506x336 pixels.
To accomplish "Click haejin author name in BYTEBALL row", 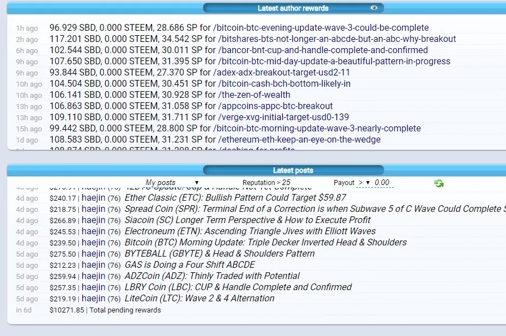I will coord(93,254).
